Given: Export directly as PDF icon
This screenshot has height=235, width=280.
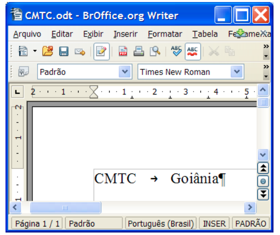Looking at the screenshot, I should pos(123,51).
